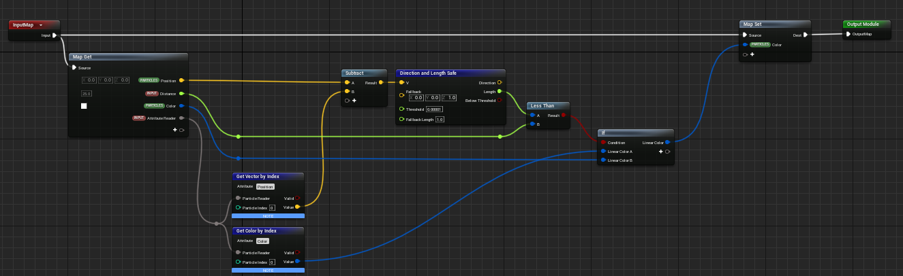Click the Length output pin
The height and width of the screenshot is (276, 903).
point(499,91)
